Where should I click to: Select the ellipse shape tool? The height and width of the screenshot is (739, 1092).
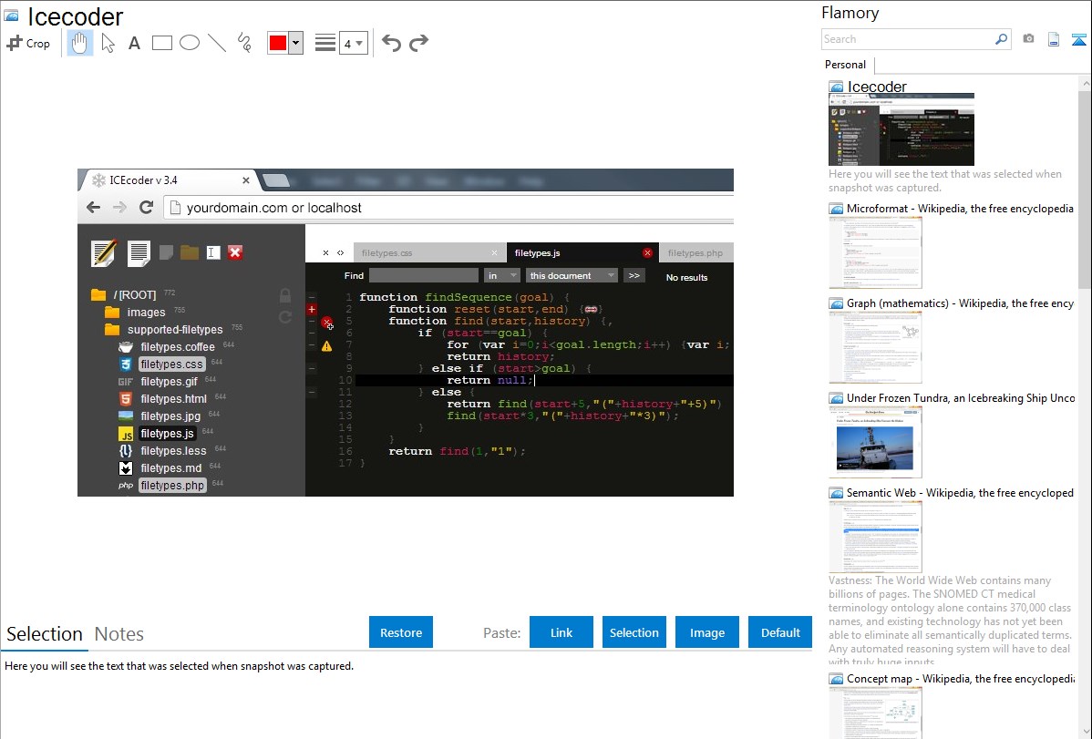click(x=190, y=43)
